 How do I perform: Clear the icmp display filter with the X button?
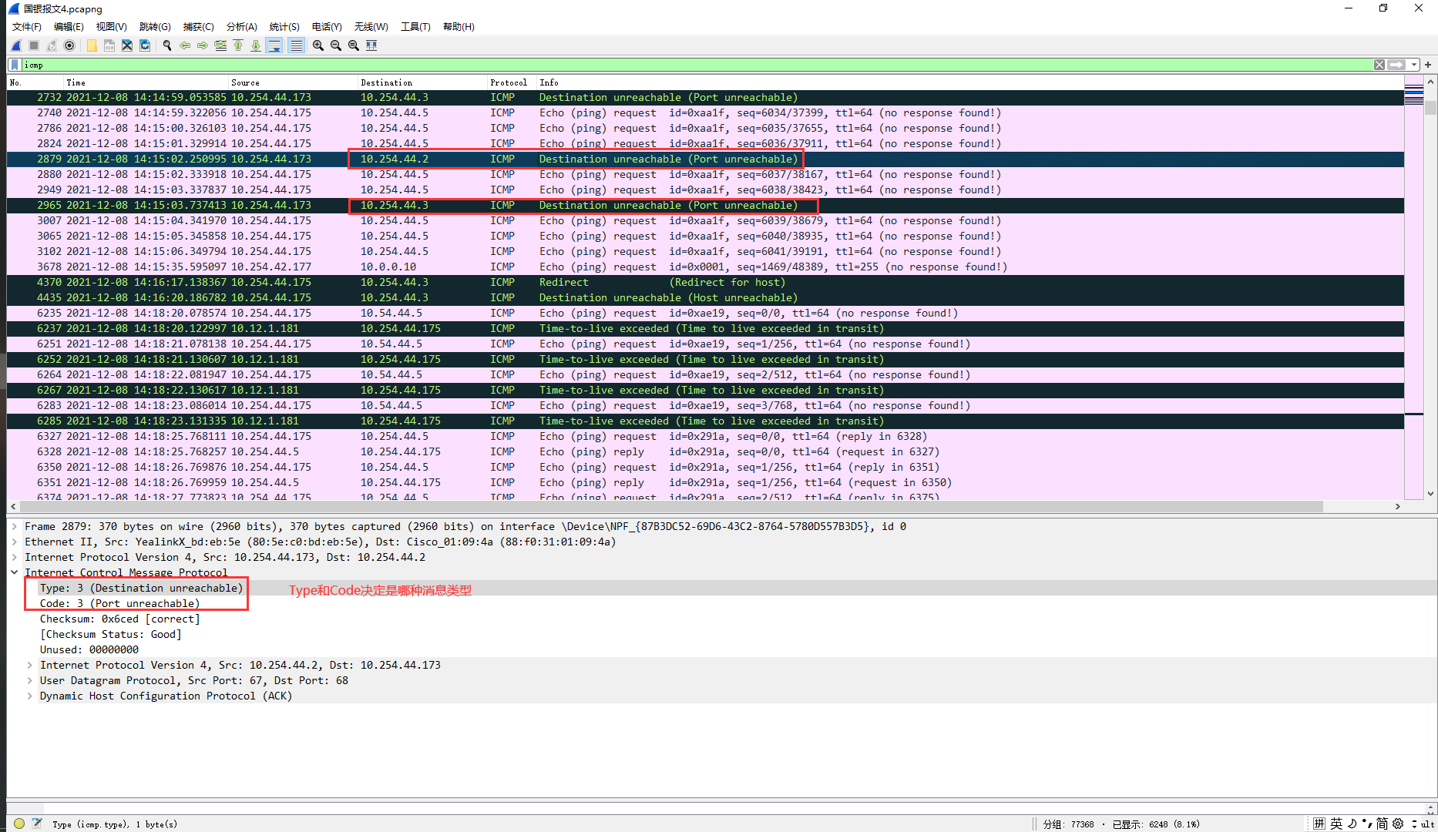tap(1379, 65)
